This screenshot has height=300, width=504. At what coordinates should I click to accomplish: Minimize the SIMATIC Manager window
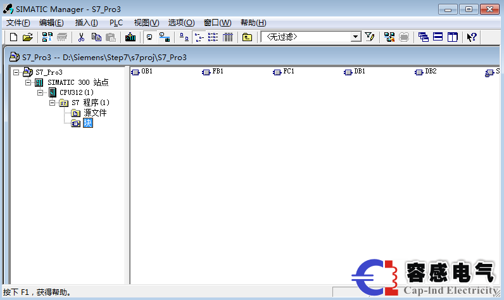tap(448, 9)
